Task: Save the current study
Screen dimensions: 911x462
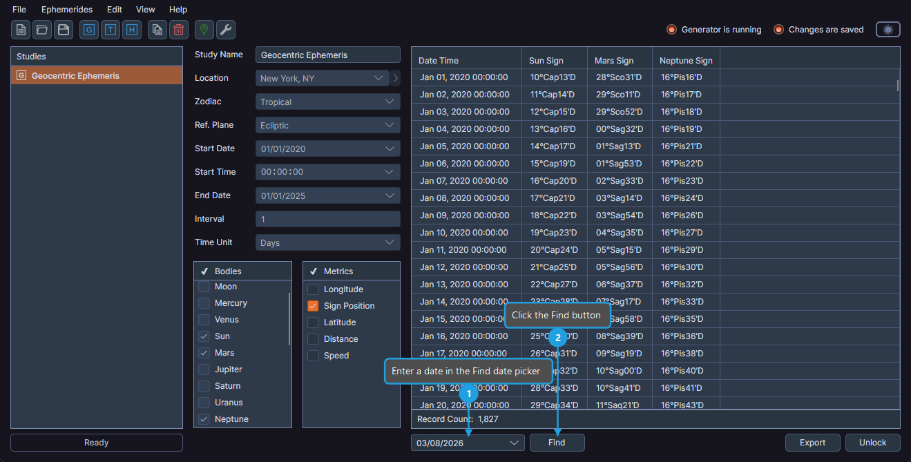Action: tap(63, 30)
